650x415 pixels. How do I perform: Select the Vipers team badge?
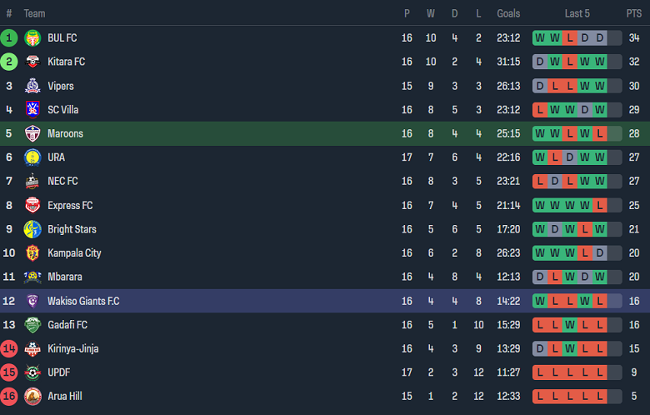pos(32,86)
